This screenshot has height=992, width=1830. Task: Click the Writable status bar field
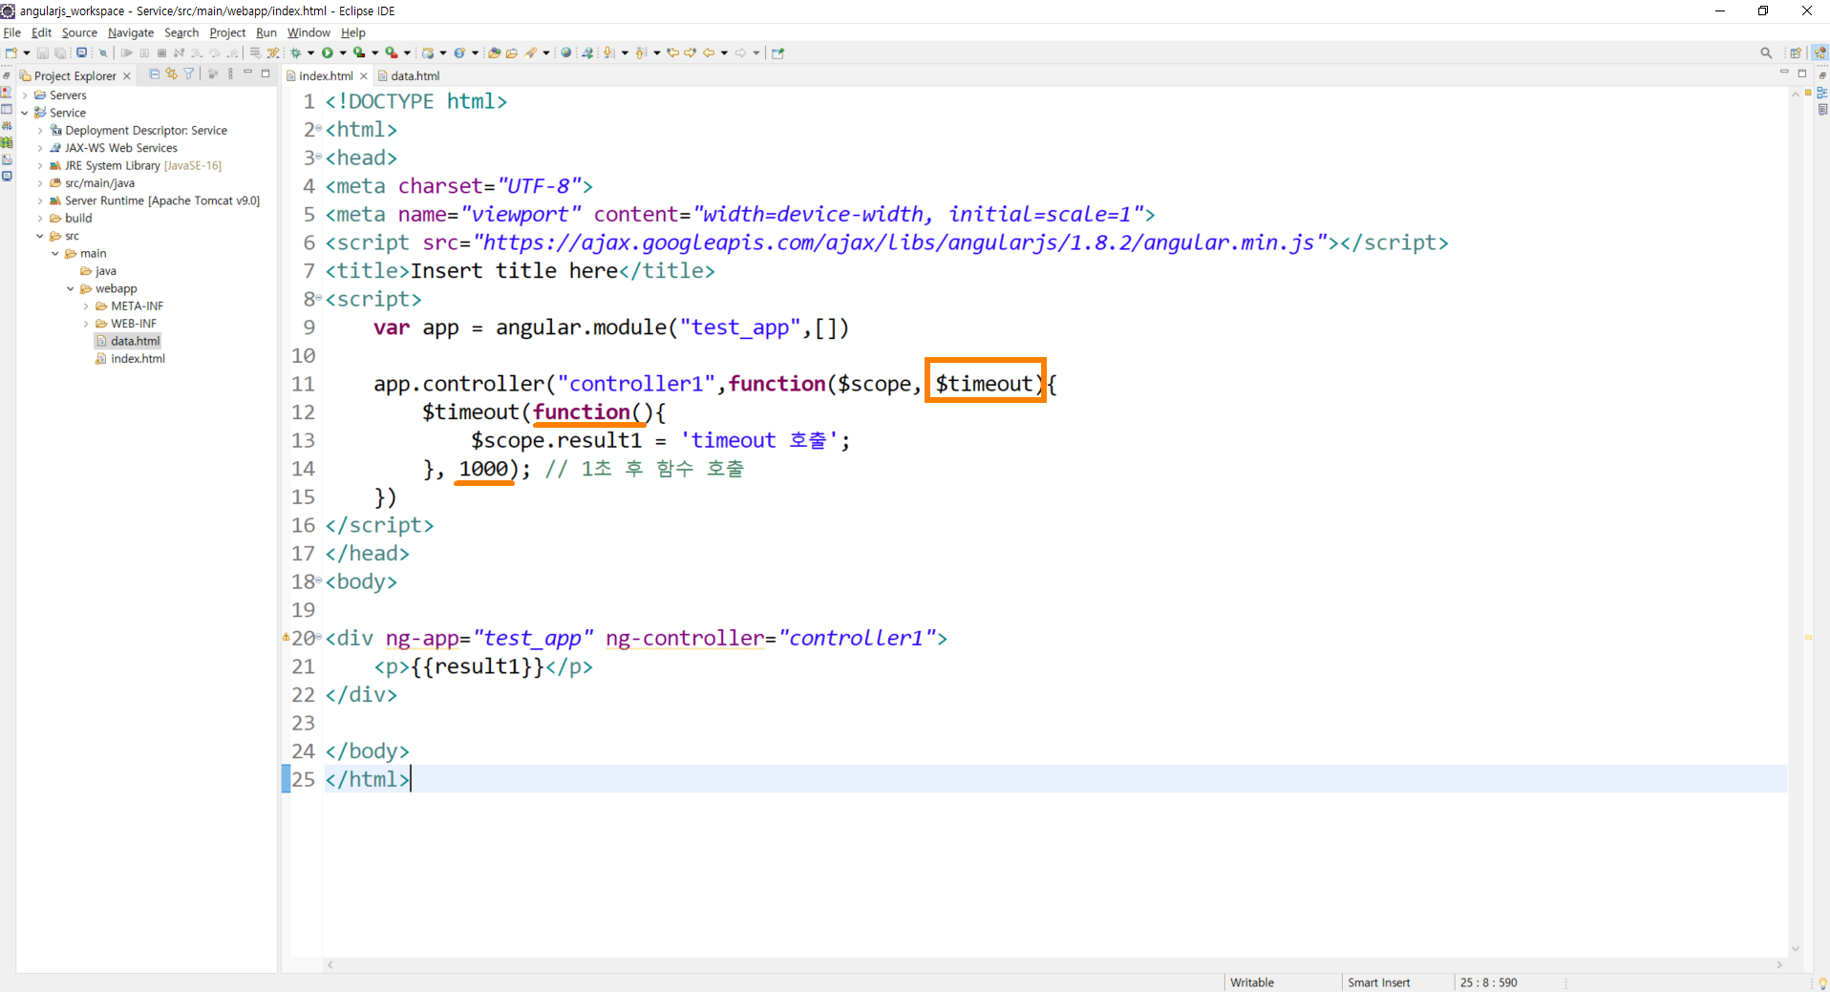point(1252,982)
